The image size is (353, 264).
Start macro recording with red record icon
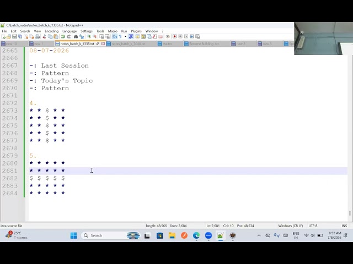(x=174, y=36)
